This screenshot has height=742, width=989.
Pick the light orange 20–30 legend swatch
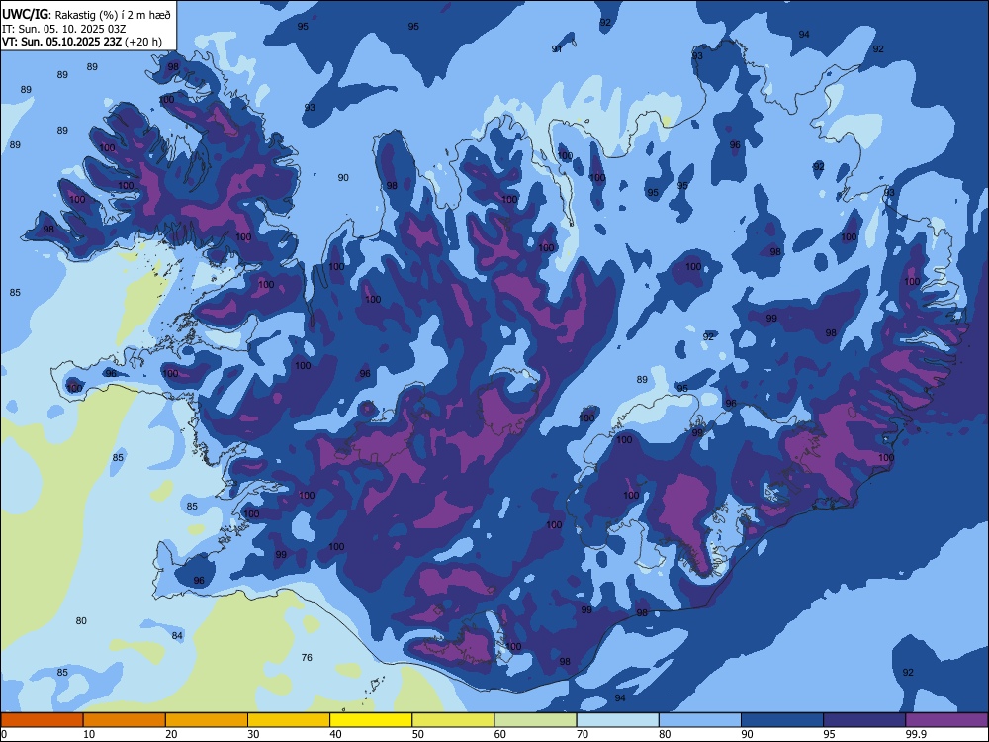[x=207, y=720]
